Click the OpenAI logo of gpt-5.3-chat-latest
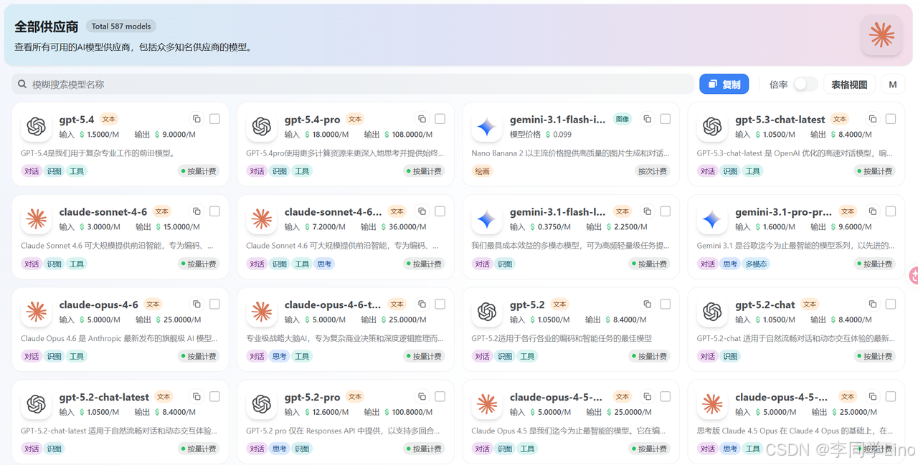Viewport: 918px width, 465px height. pyautogui.click(x=711, y=127)
